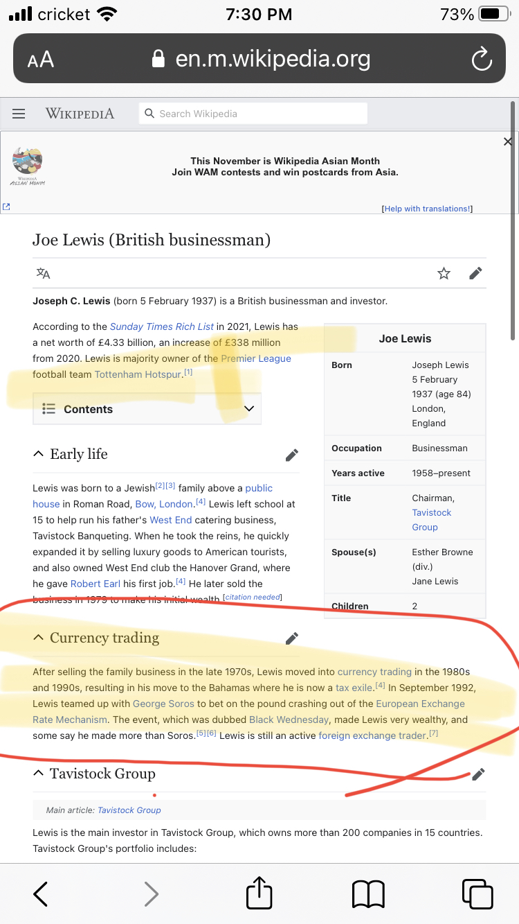The image size is (519, 924).
Task: Edit the Tavistock Group section
Action: (478, 774)
